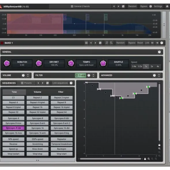Click the graph vertical lock icon
The height and width of the screenshot is (170, 170).
click(x=159, y=145)
